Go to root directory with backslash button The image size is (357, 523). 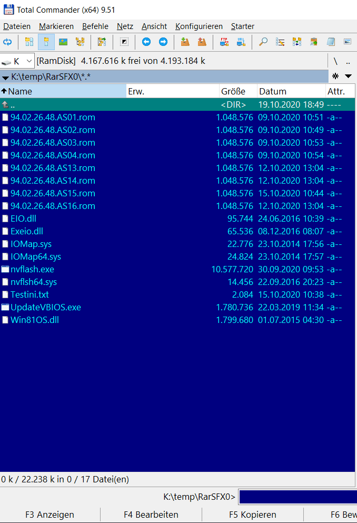tap(335, 61)
